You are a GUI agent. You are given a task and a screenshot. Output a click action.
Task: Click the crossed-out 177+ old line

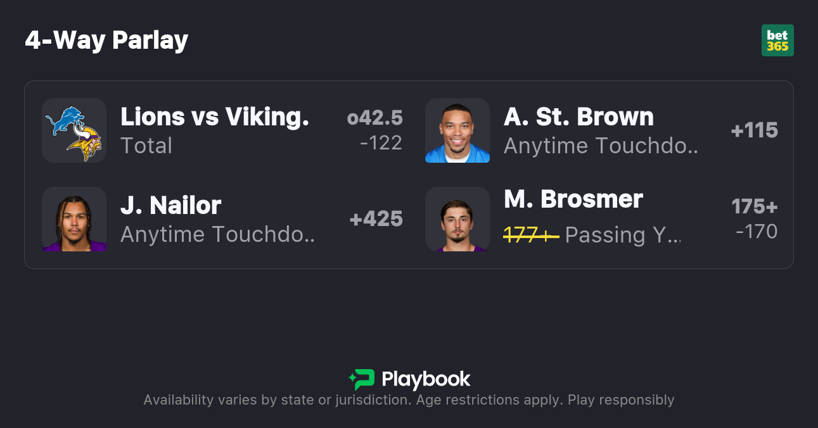[531, 235]
